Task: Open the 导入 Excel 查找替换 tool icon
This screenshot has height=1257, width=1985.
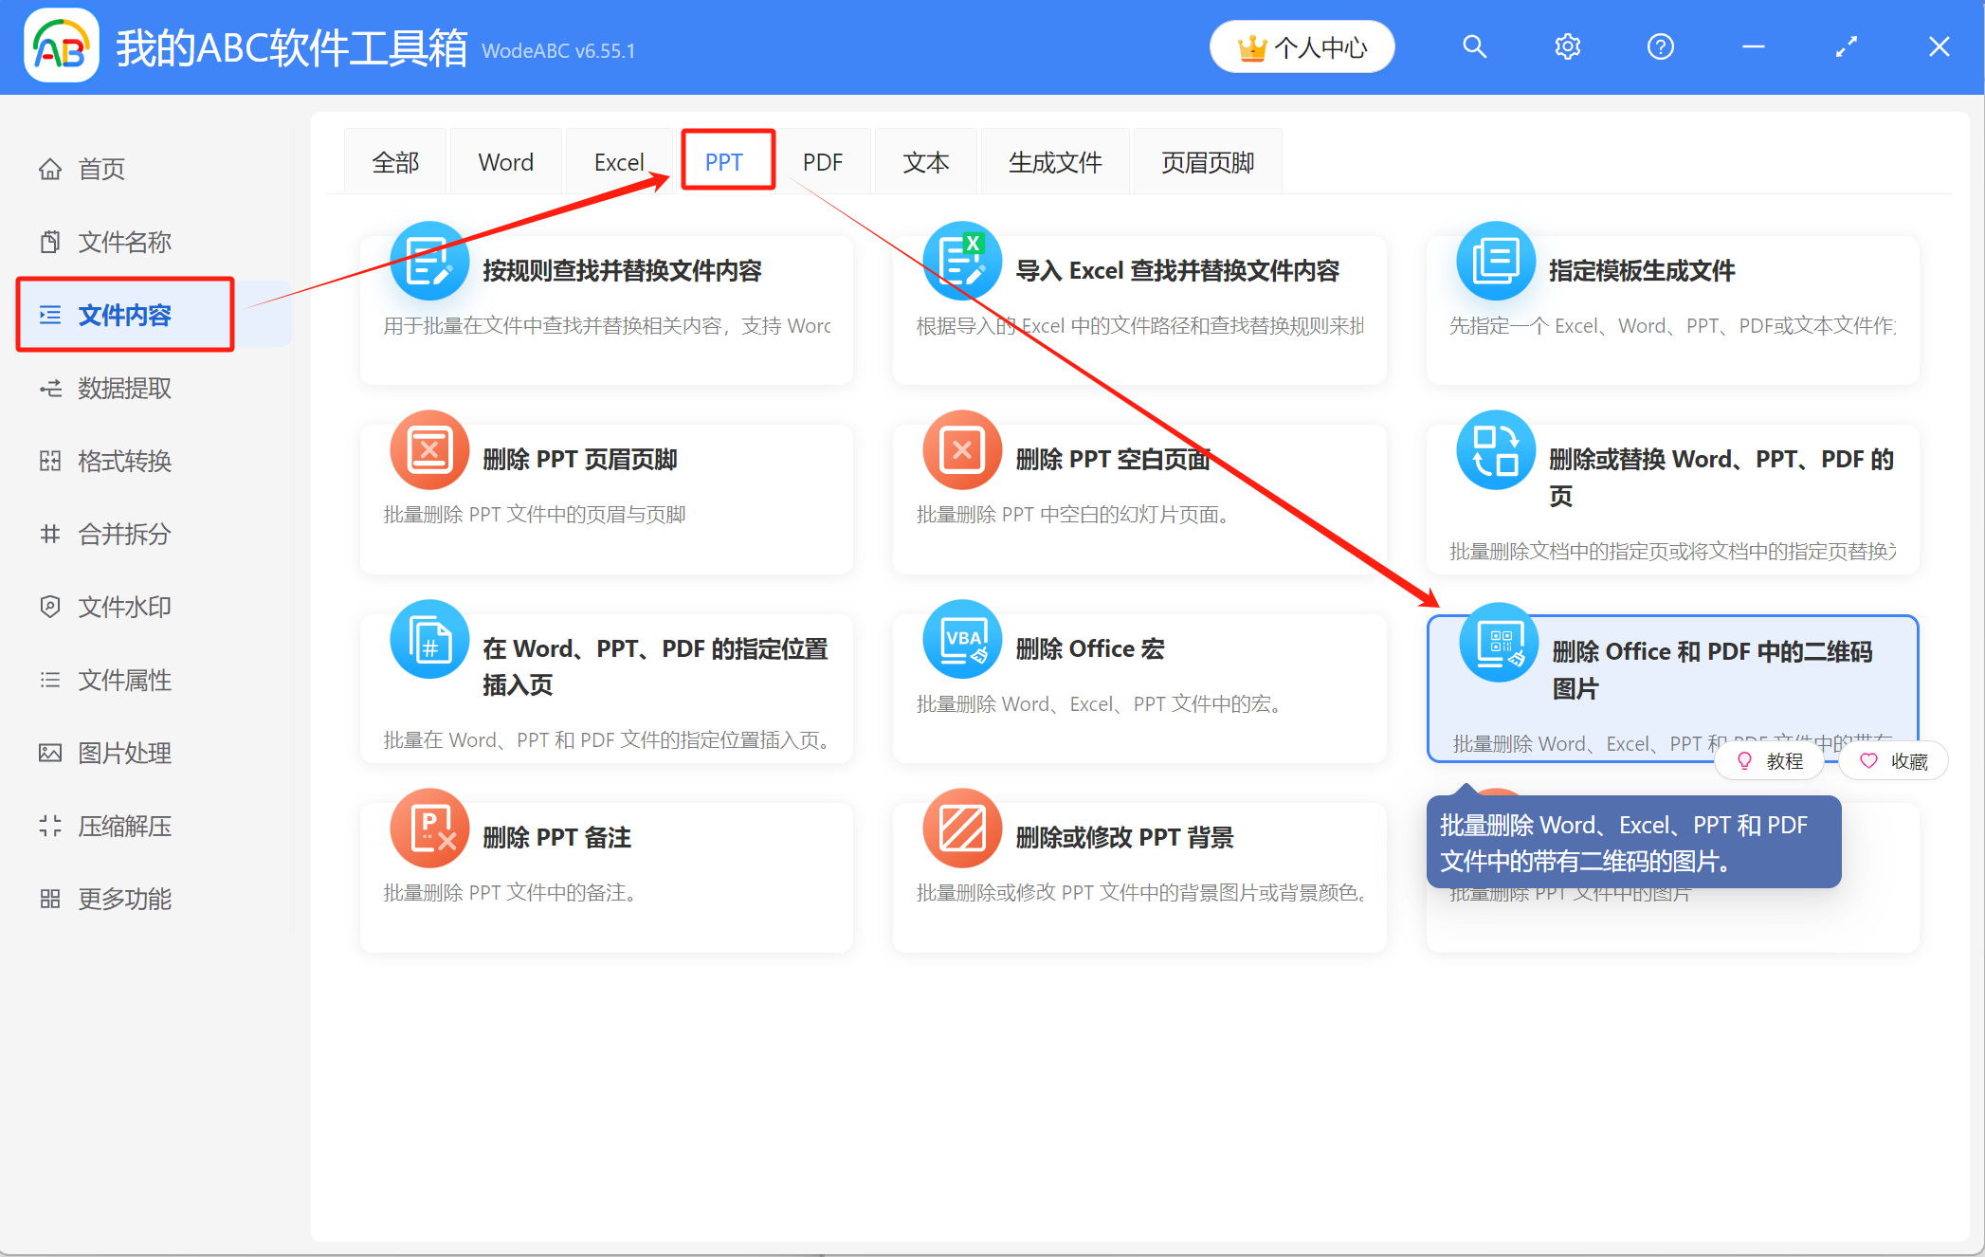Action: 962,261
